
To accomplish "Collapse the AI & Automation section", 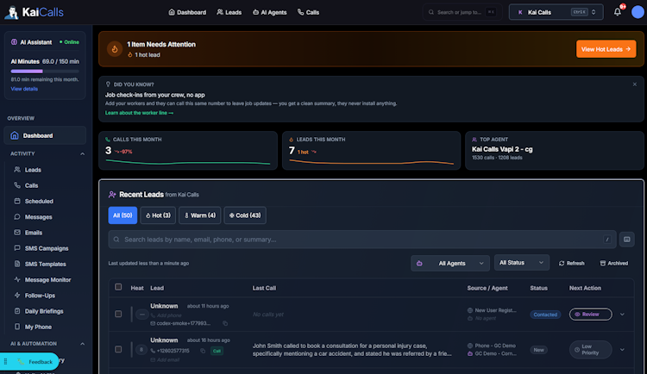I will (x=82, y=344).
